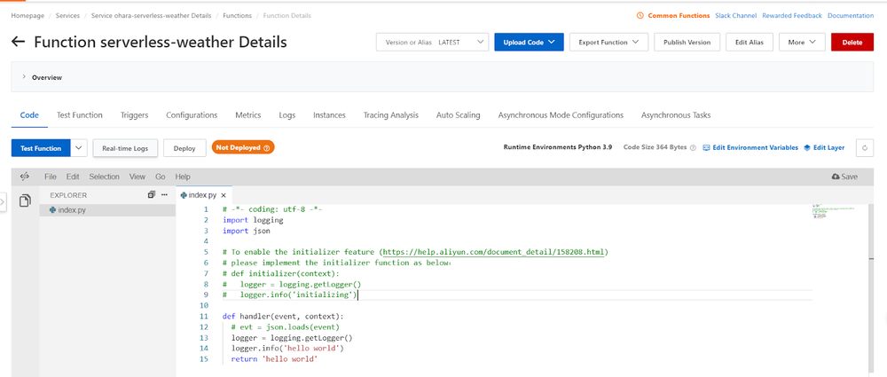Open the Selection menu in the editor
Image resolution: width=887 pixels, height=377 pixels.
(x=104, y=177)
